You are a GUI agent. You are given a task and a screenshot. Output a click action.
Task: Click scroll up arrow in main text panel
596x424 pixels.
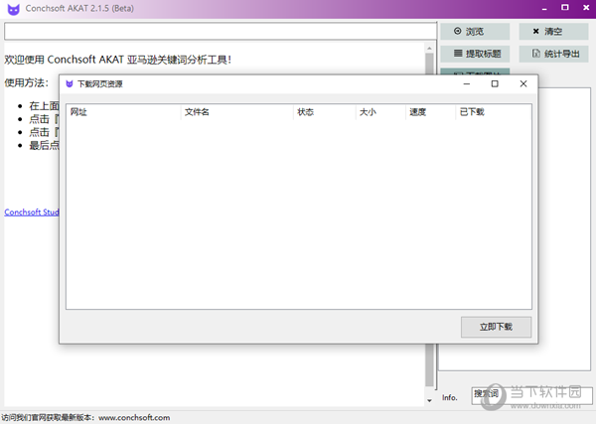[x=429, y=49]
